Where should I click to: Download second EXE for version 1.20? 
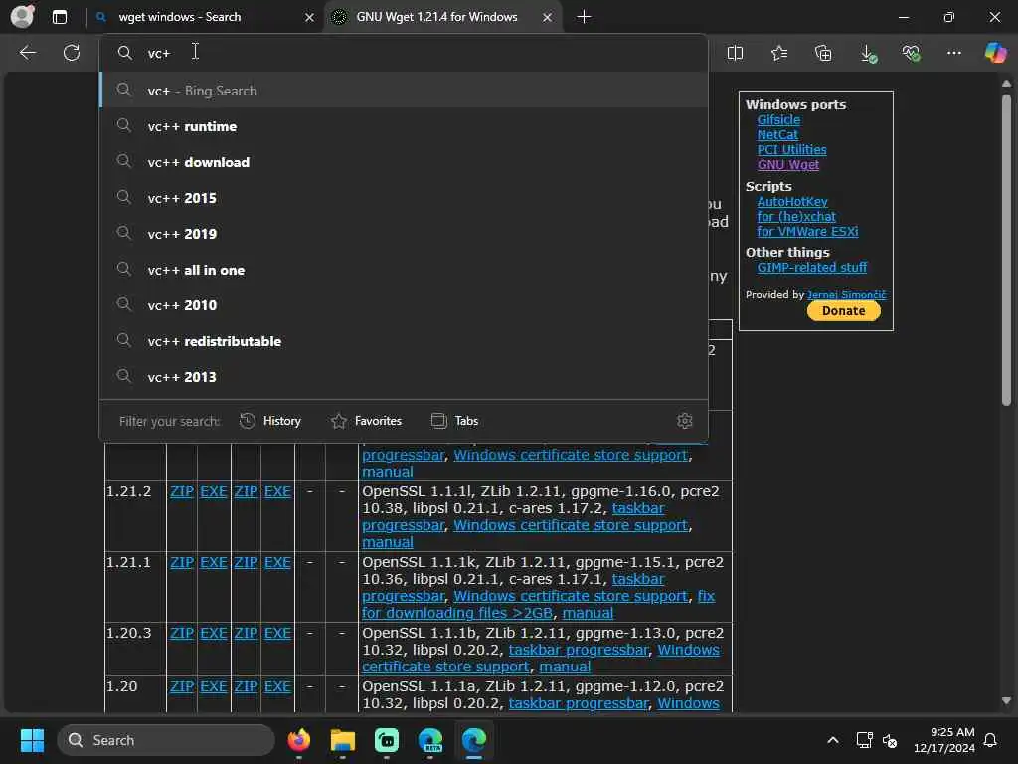pyautogui.click(x=277, y=686)
